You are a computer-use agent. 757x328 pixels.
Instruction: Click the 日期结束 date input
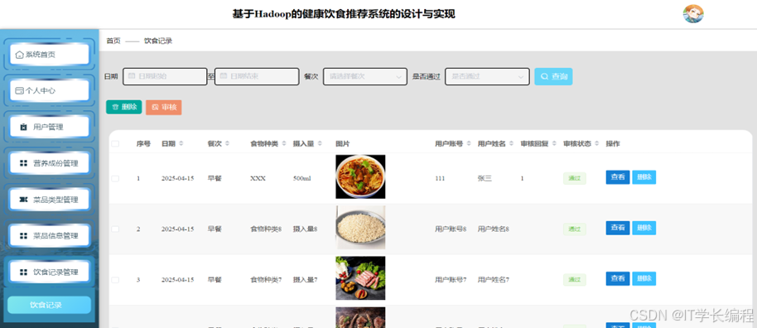(x=257, y=76)
